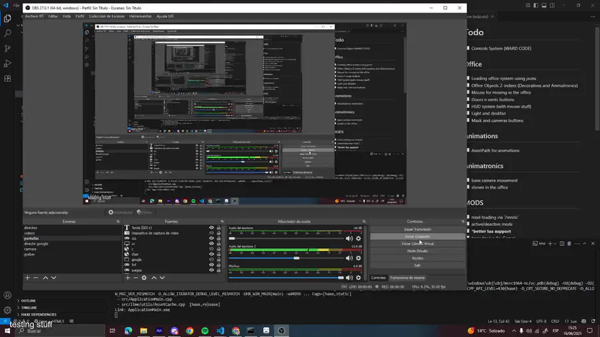Open Google Chrome from the taskbar

190,330
